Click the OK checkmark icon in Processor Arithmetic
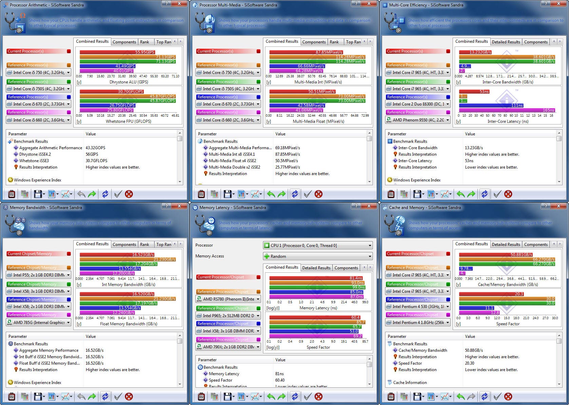The width and height of the screenshot is (569, 405). 118,194
